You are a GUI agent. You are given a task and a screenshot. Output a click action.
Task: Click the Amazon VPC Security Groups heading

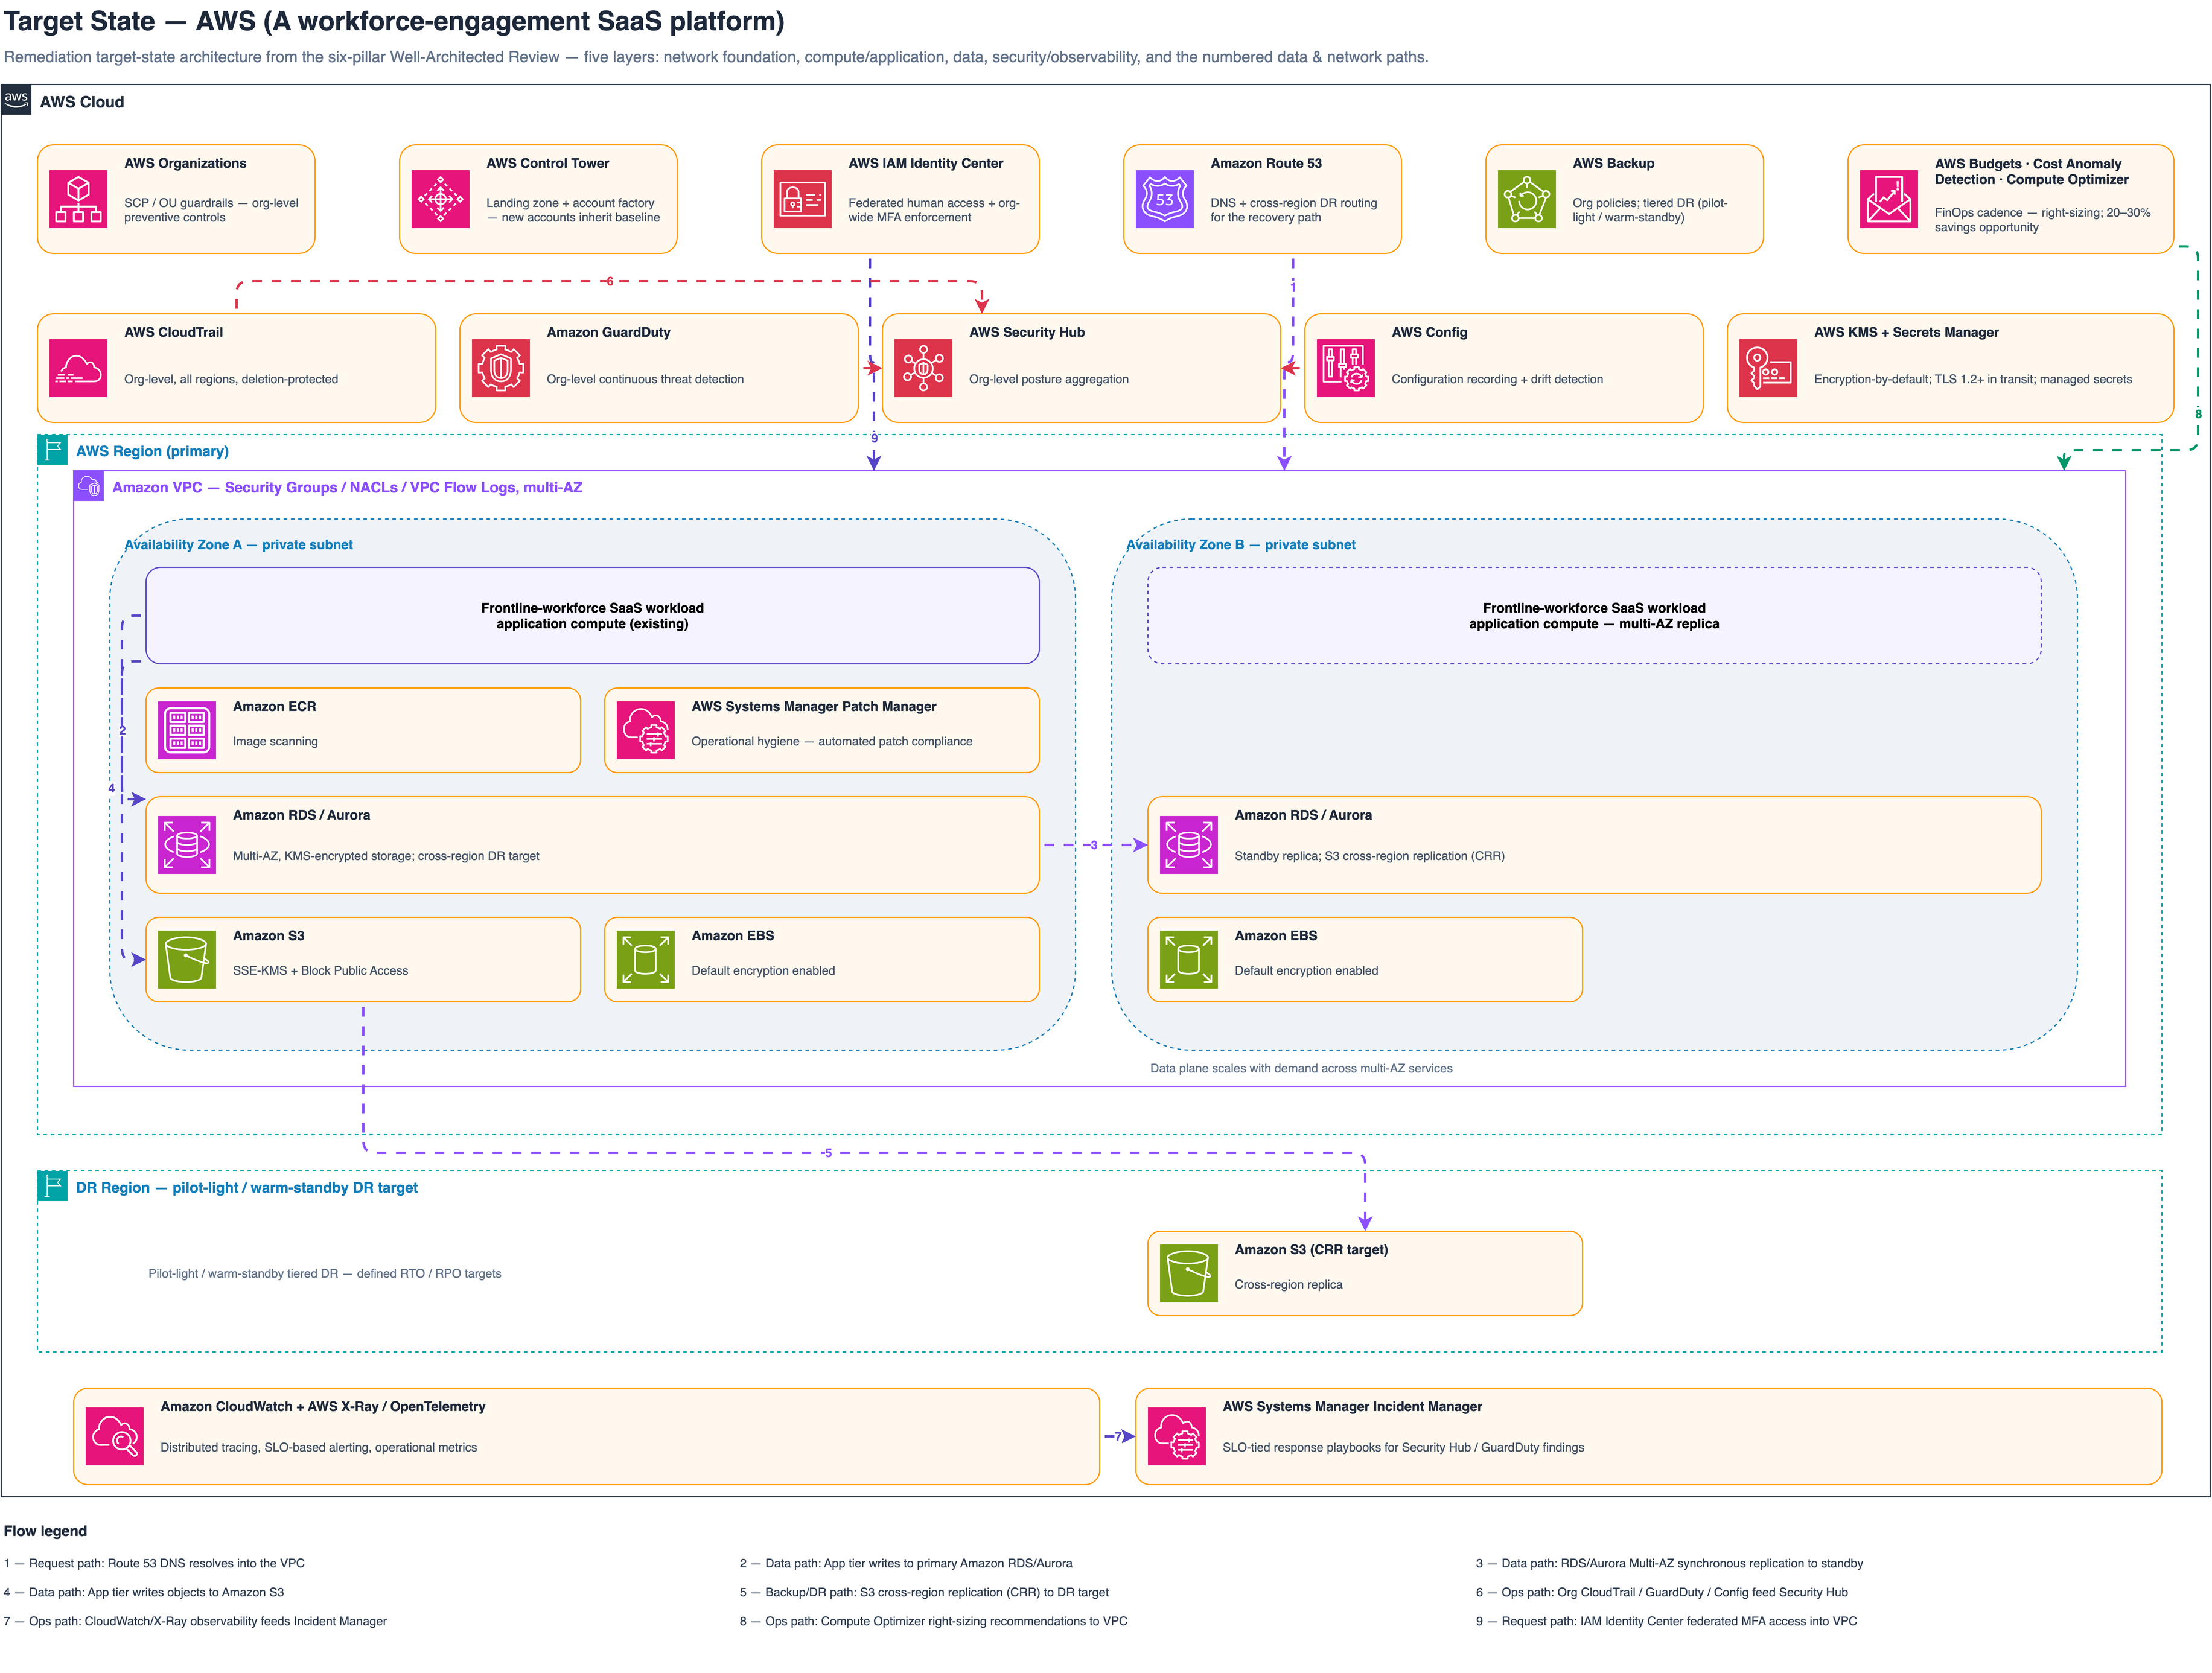coord(347,487)
